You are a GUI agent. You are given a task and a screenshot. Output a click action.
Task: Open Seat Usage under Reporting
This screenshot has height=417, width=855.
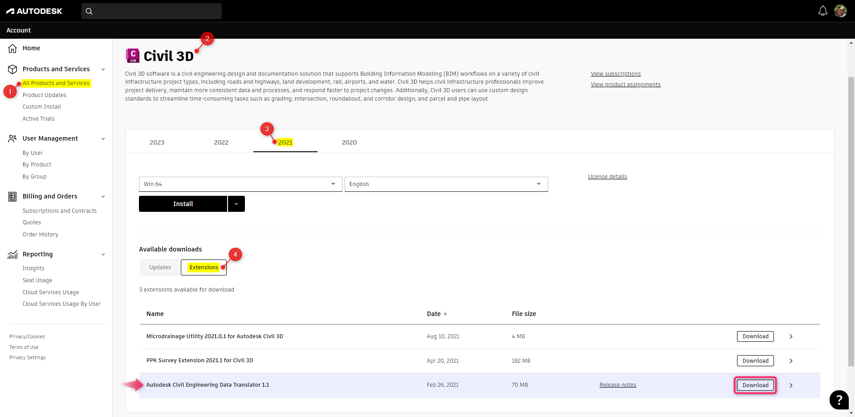(37, 280)
